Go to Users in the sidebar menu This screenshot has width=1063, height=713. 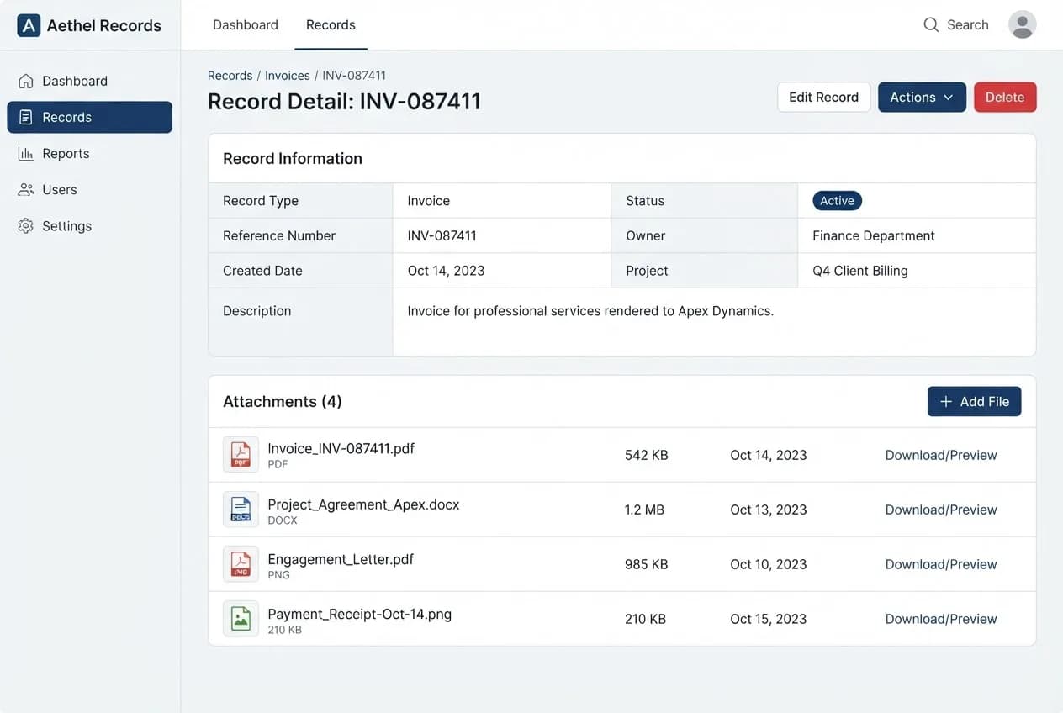[x=89, y=190]
